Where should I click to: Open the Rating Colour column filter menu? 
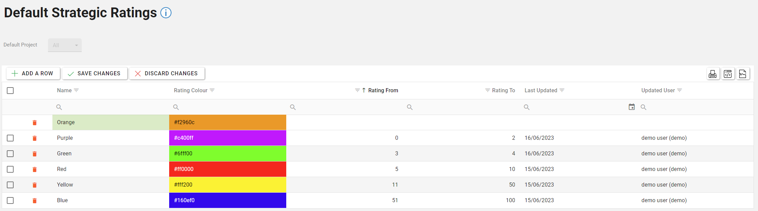pos(212,90)
